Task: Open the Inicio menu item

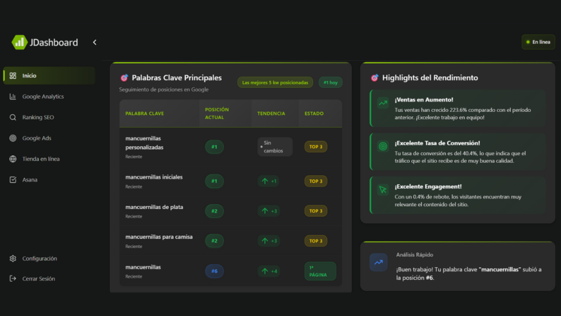Action: tap(49, 76)
